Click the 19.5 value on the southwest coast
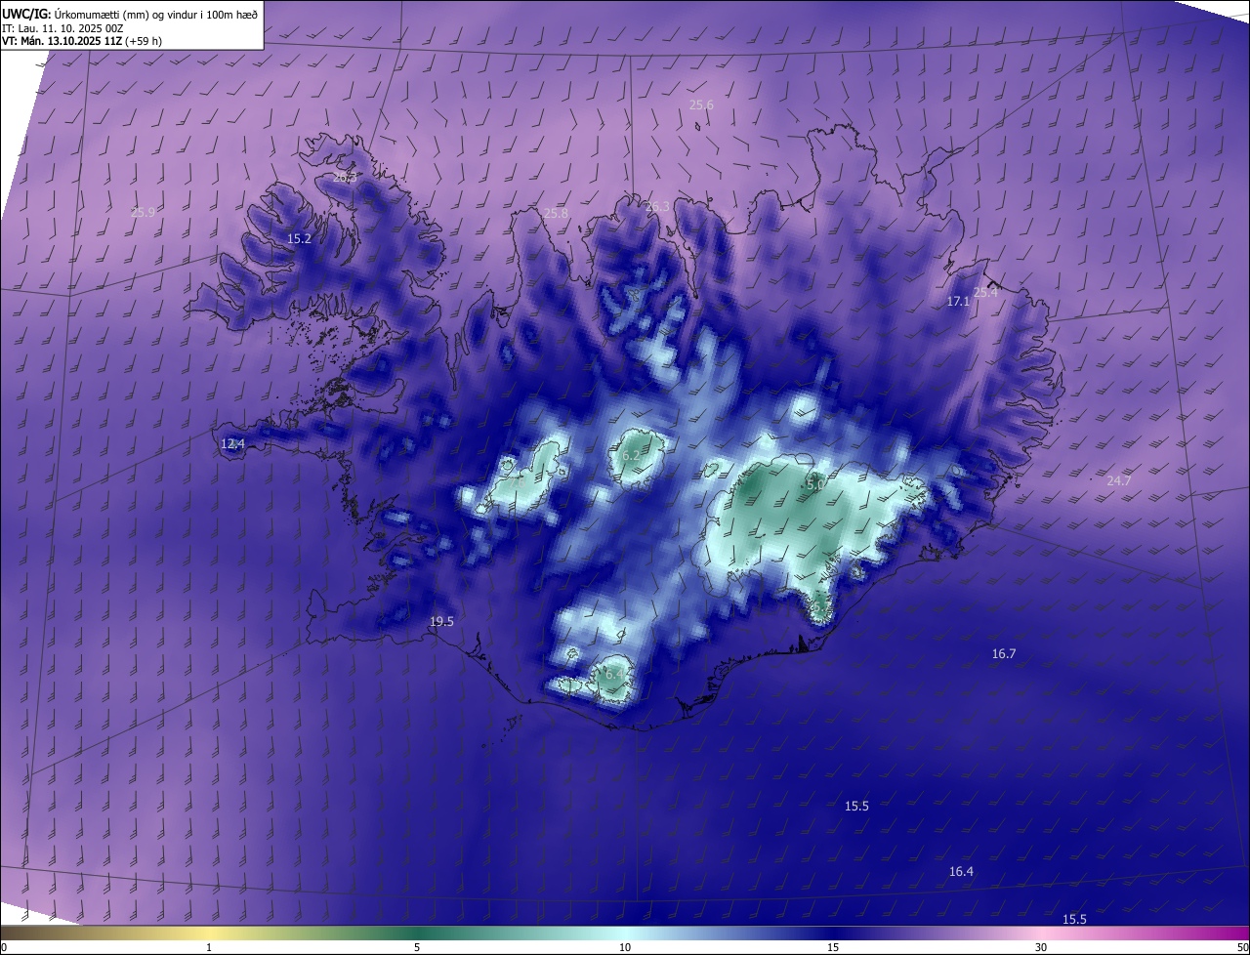The image size is (1250, 955). 441,621
